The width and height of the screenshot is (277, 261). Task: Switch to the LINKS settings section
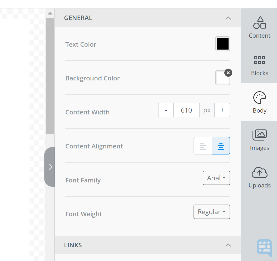tap(73, 245)
